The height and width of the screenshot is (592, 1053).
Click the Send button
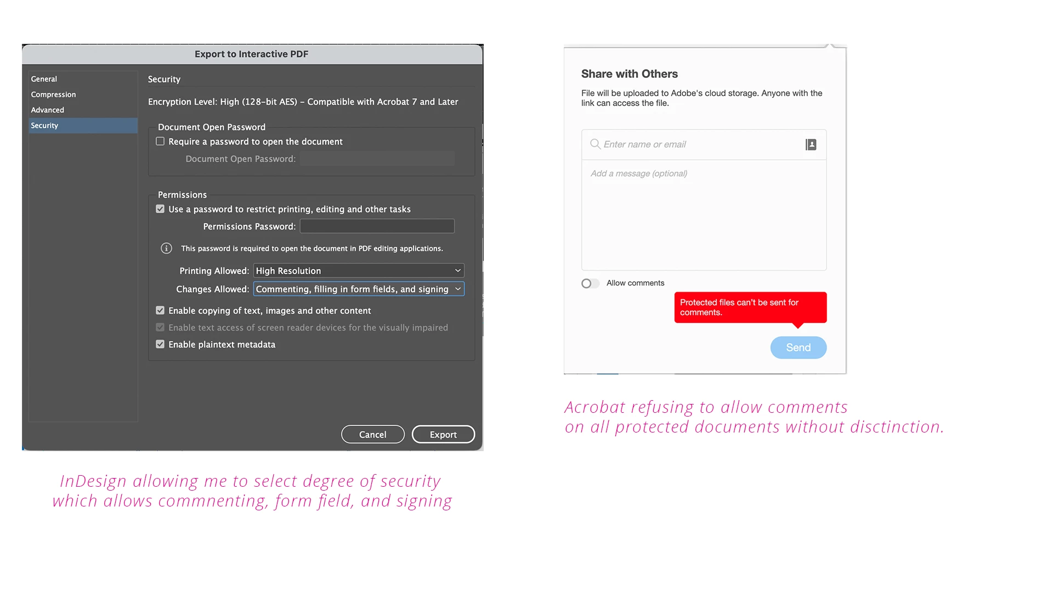click(x=798, y=348)
